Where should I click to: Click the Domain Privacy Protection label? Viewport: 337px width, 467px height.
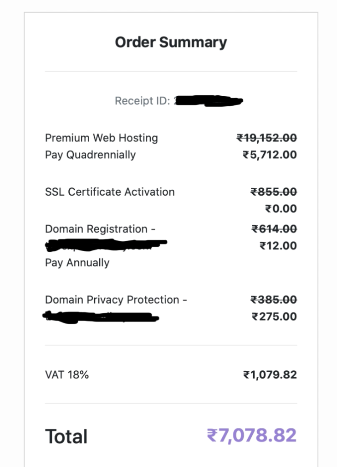[x=116, y=300]
